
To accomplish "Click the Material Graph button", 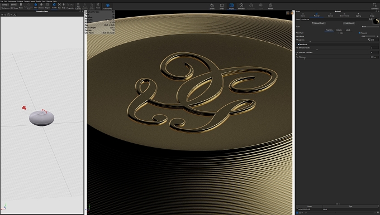I will [x=319, y=23].
